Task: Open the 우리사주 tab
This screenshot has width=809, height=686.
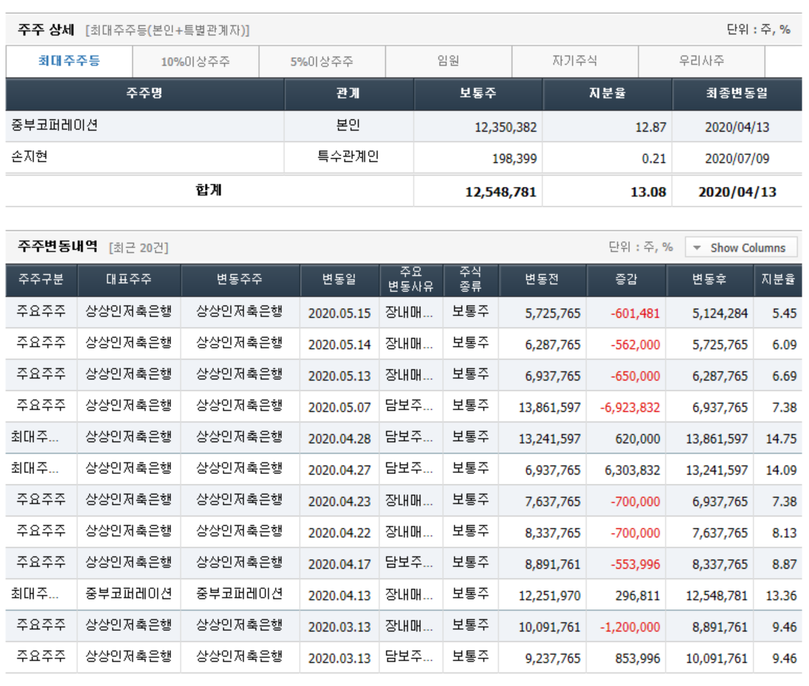Action: pos(702,61)
